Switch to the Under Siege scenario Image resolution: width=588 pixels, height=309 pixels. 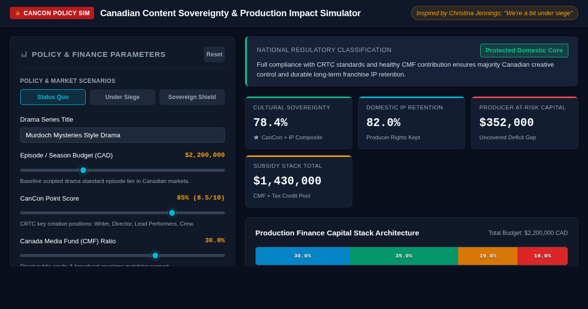pos(122,97)
